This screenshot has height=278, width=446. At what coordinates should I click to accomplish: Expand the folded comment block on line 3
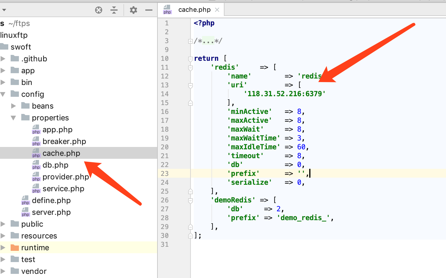(x=191, y=41)
